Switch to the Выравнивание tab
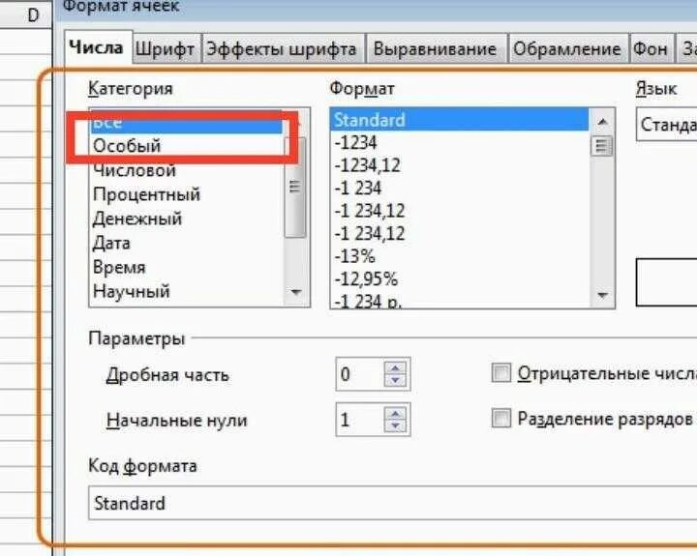 (435, 49)
